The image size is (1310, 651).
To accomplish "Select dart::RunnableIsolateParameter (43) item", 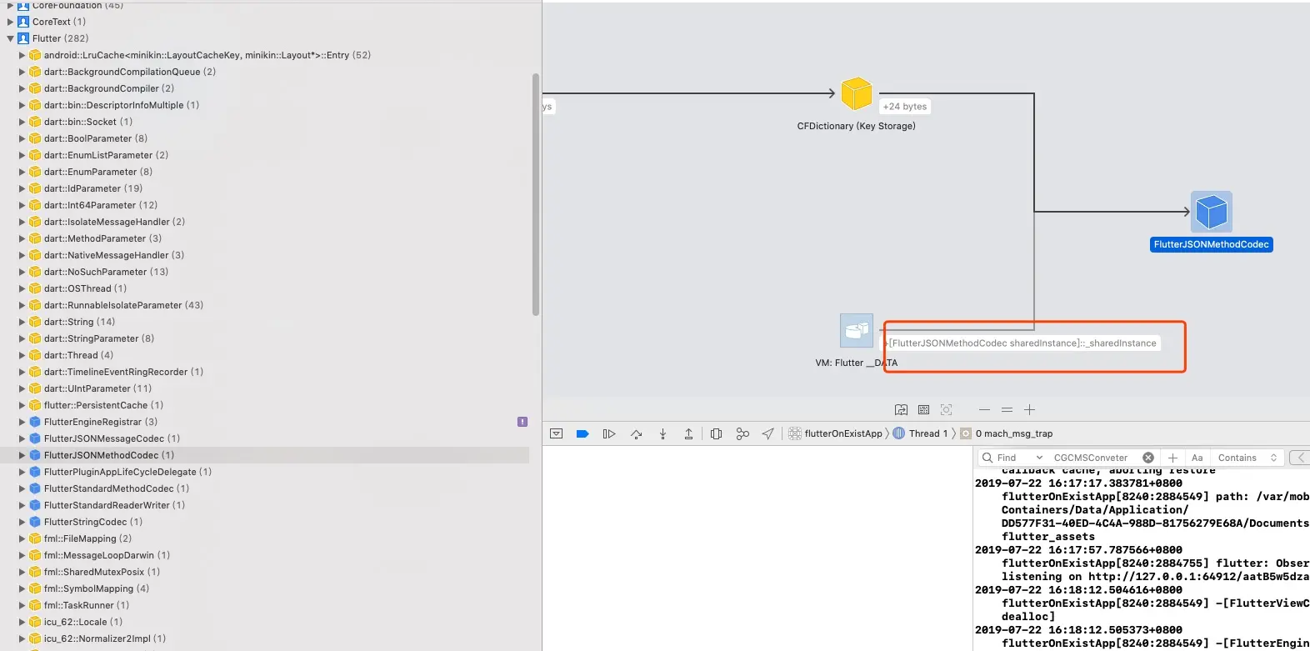I will (x=123, y=305).
